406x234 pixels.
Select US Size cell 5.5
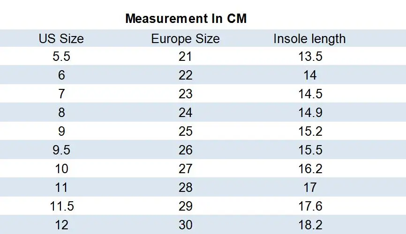(x=61, y=57)
